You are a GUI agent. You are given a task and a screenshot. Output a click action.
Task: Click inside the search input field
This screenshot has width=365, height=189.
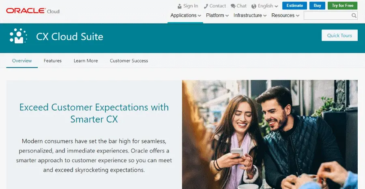(x=328, y=15)
